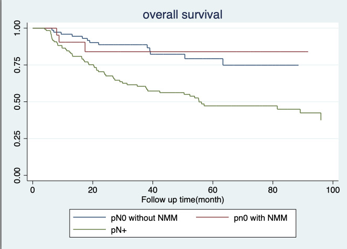Click the 60 tick label on x-axis
This screenshot has height=249, width=347.
pos(213,190)
